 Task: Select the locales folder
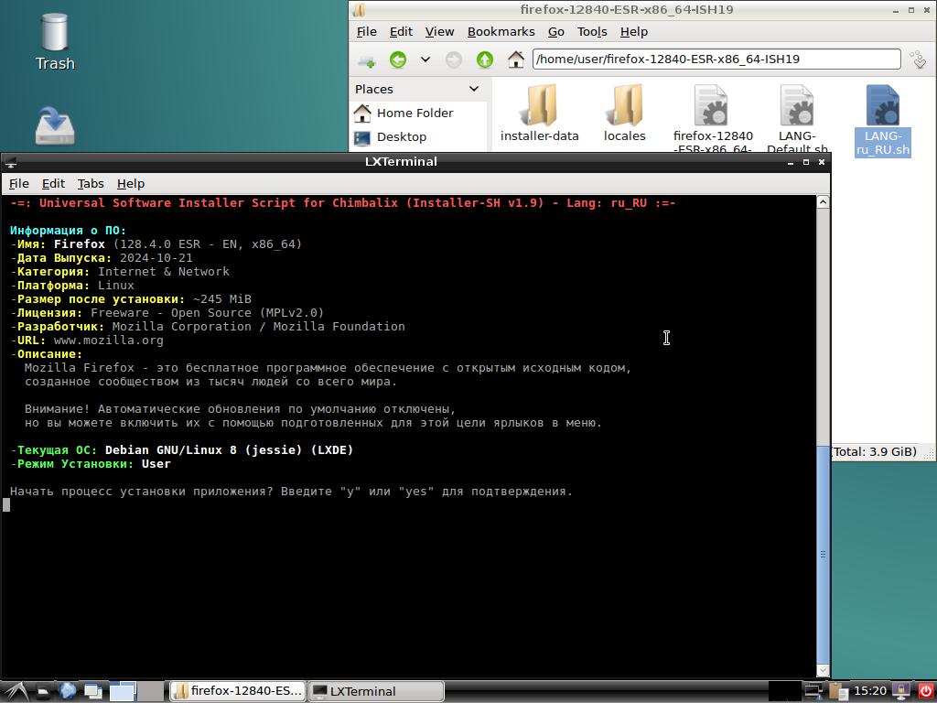click(624, 114)
